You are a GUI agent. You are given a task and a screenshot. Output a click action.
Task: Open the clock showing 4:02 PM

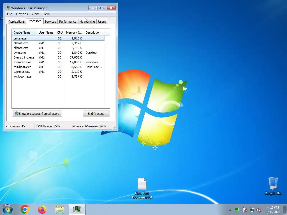pyautogui.click(x=273, y=210)
